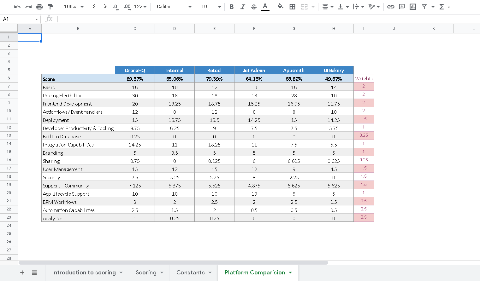Toggle bold formatting
The image size is (480, 281).
[231, 7]
